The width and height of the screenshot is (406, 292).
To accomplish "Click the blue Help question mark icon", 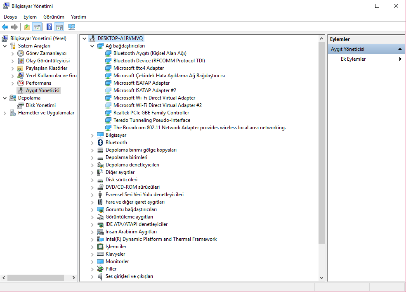I will tap(49, 27).
